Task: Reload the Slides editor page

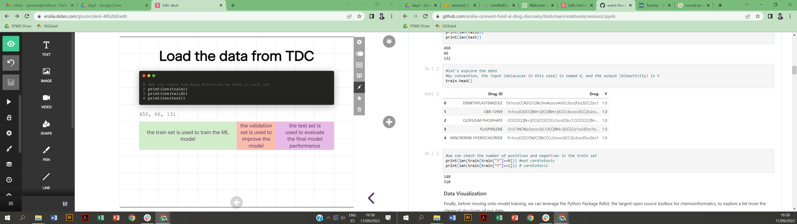Action: tap(27, 16)
